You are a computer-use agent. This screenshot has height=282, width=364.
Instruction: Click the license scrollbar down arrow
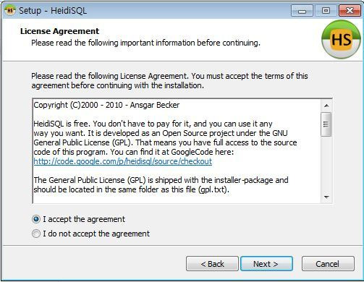(326, 197)
